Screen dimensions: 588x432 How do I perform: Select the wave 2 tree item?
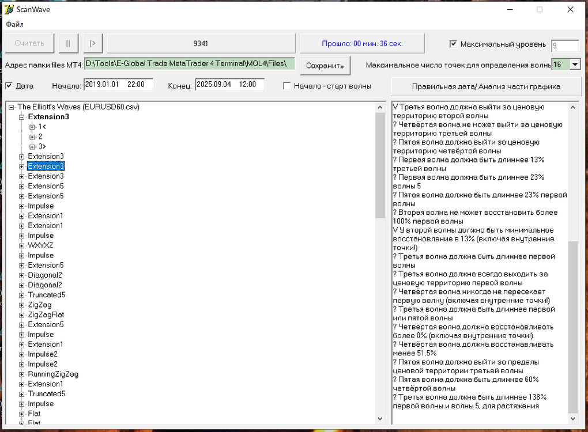[x=40, y=137]
